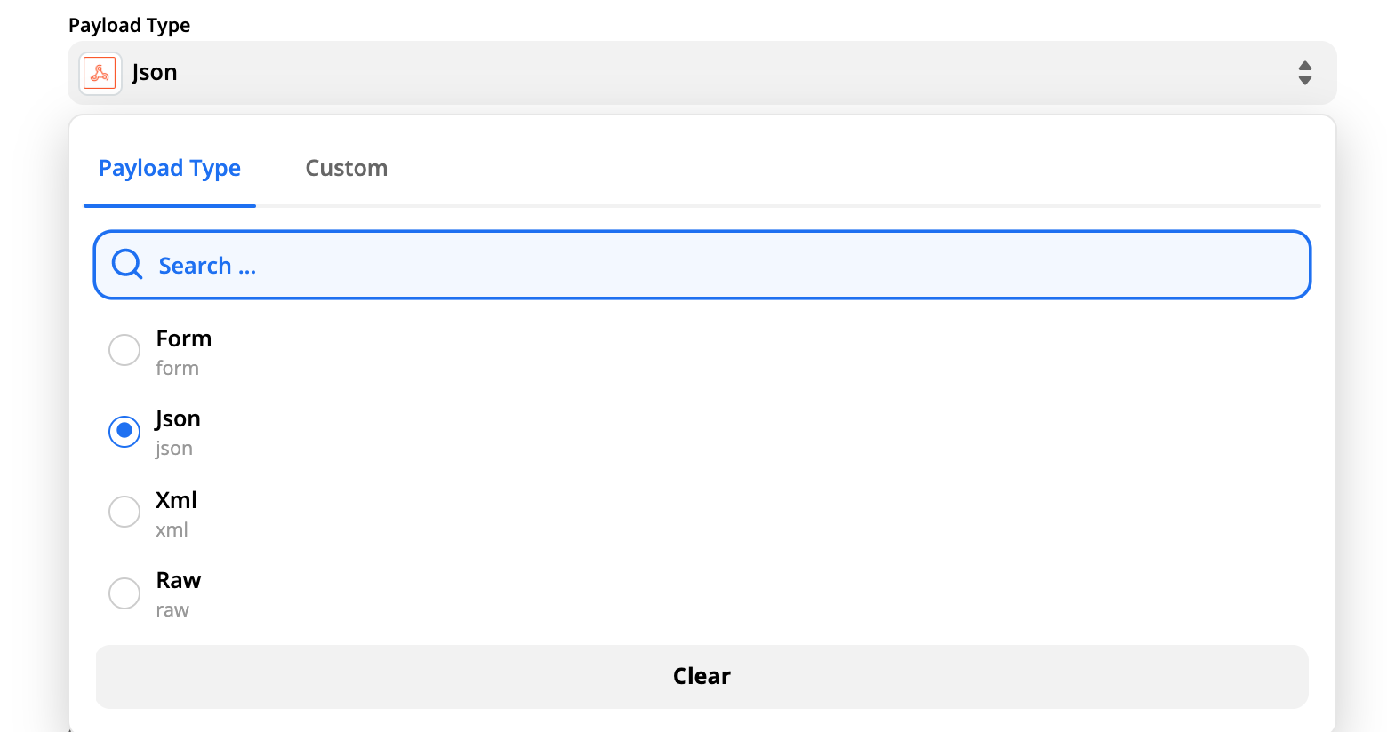
Task: Click the Json option label in list
Action: point(178,419)
